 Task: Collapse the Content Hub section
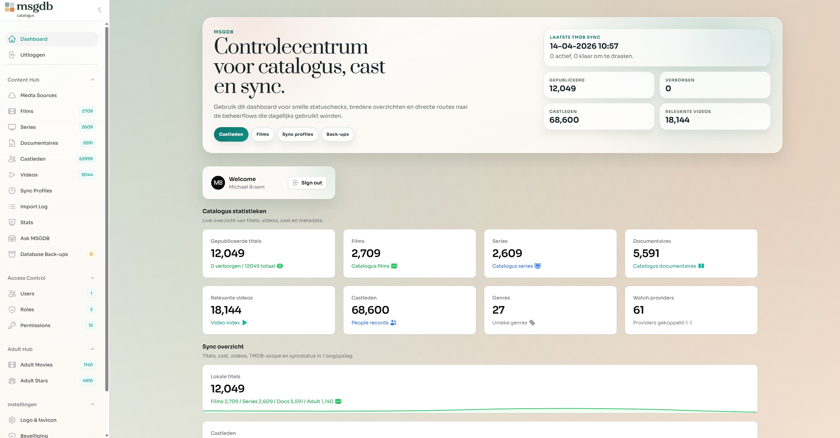pos(92,80)
